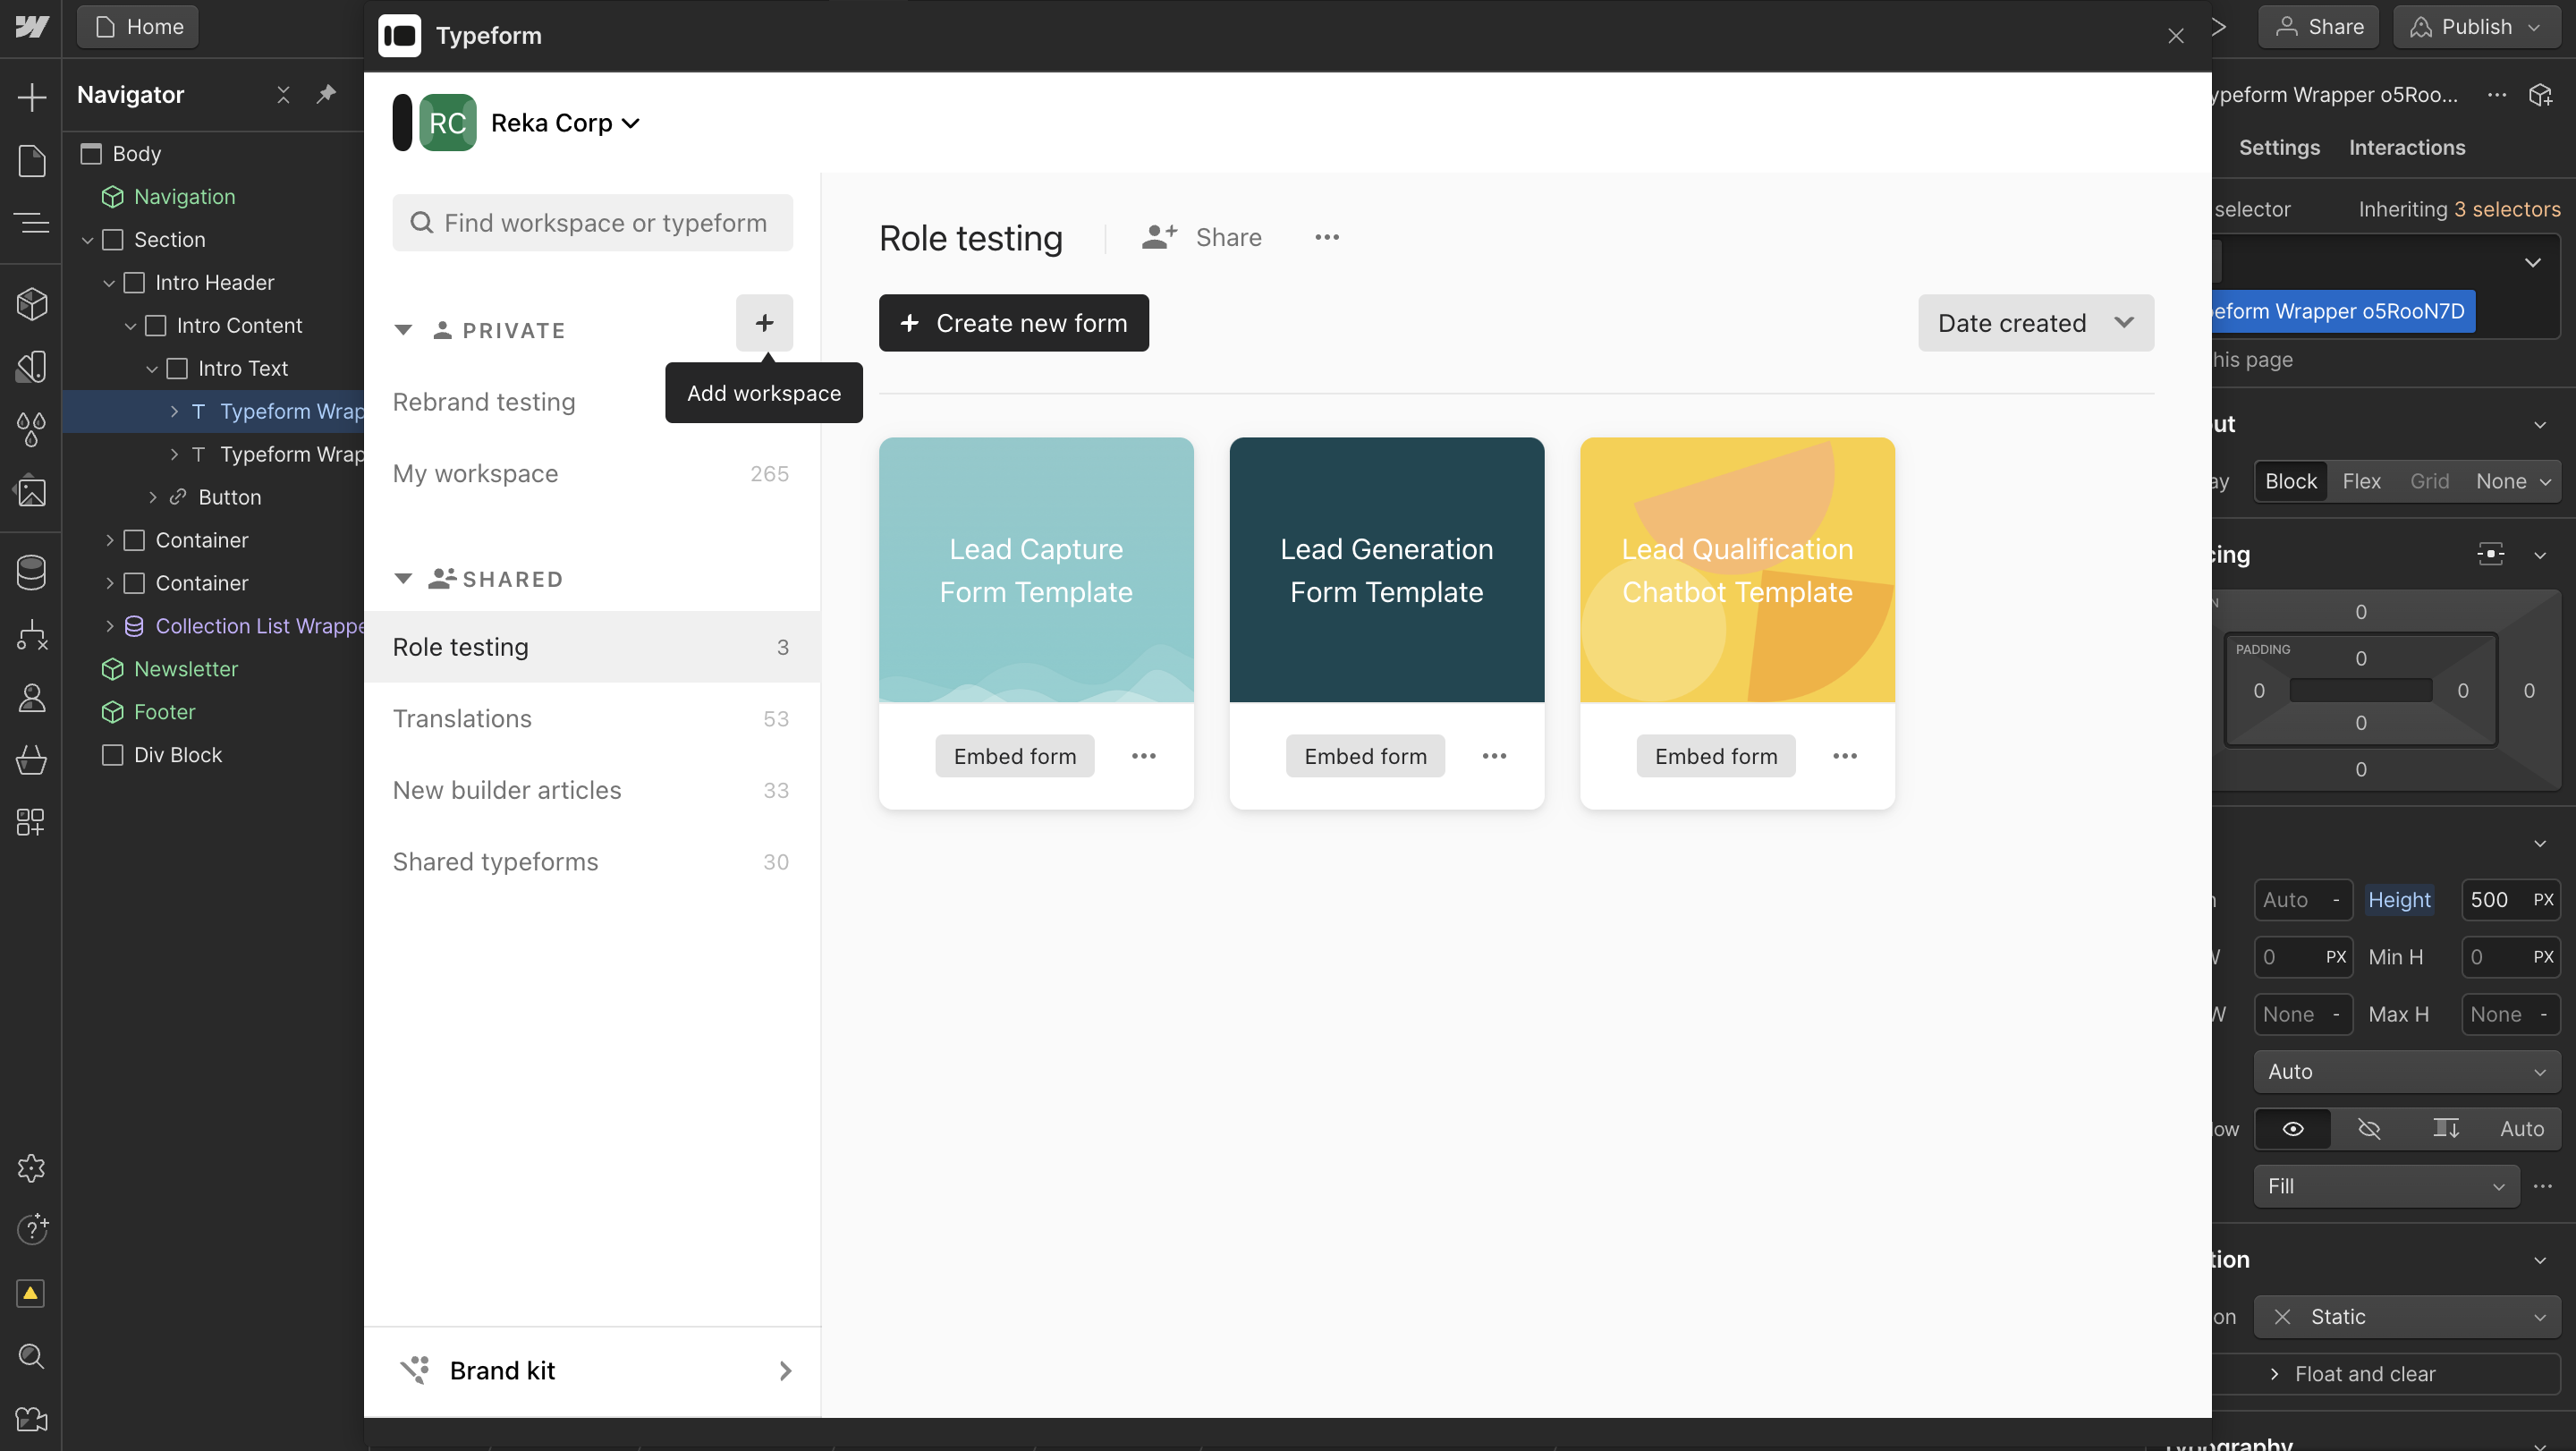Viewport: 2576px width, 1451px height.
Task: Switch to Settings tab
Action: pos(2279,147)
